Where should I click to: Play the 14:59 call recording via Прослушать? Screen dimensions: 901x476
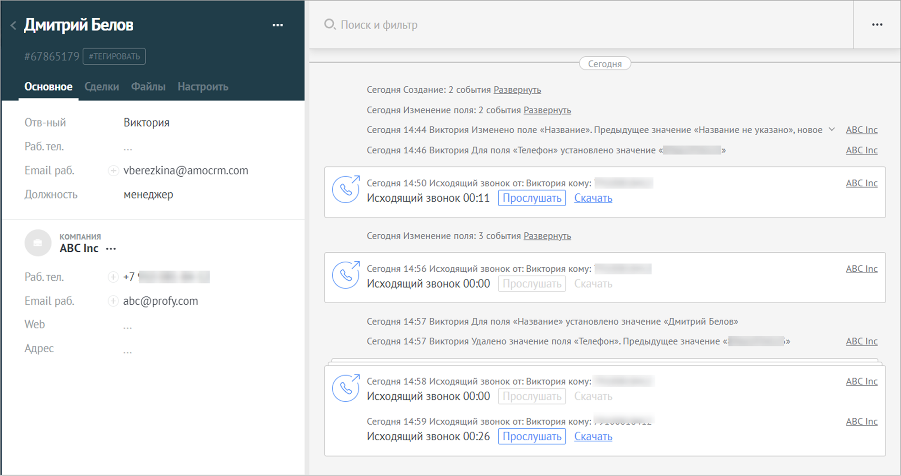pos(532,436)
